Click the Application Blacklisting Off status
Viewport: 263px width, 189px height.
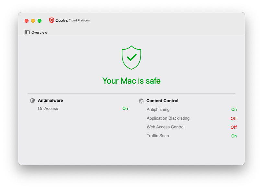point(234,118)
